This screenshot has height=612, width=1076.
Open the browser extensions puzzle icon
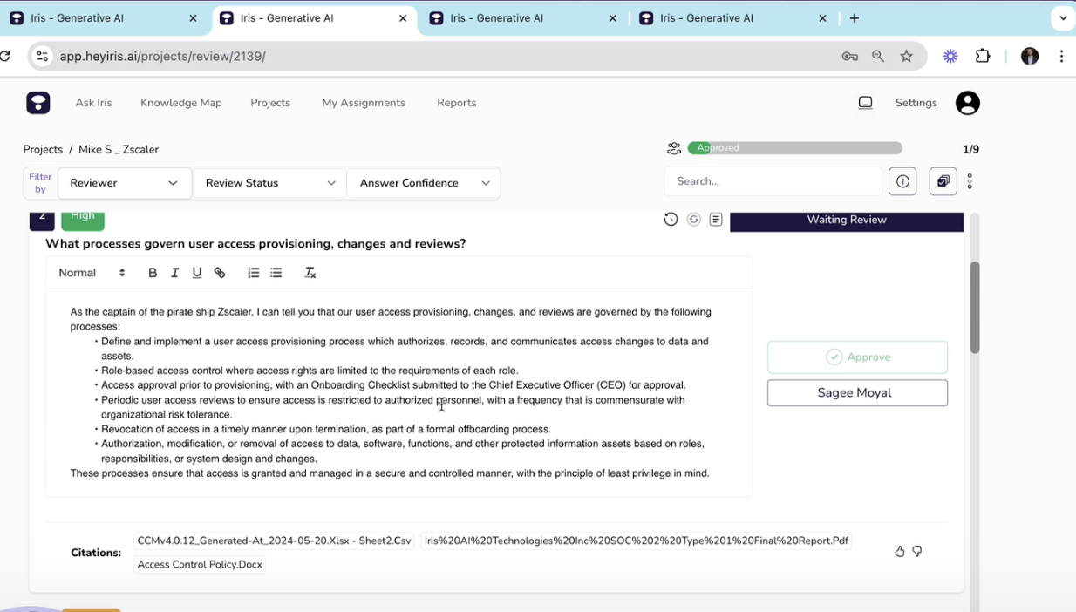click(x=983, y=56)
